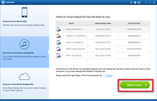The image size is (157, 101).
Task: Click the iPad 1 5.0.1 backup icon
Action: click(x=59, y=56)
